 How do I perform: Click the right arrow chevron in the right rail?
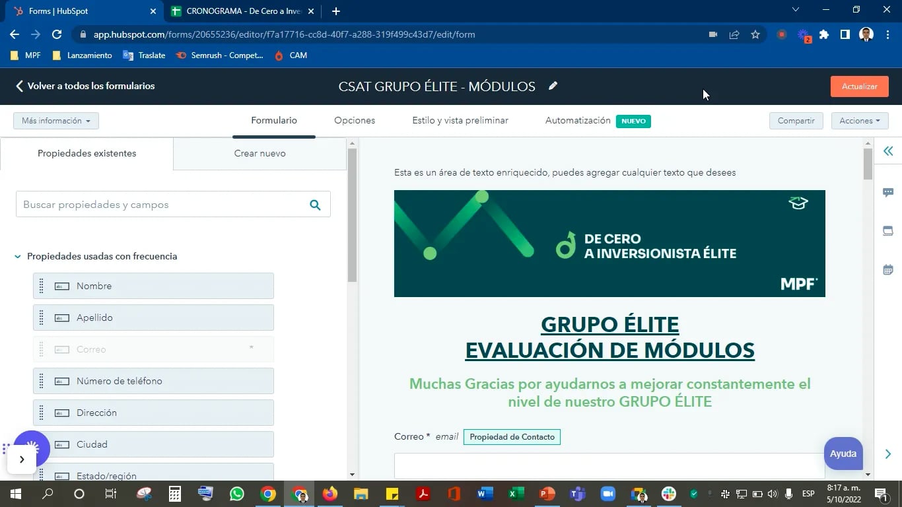click(x=888, y=454)
